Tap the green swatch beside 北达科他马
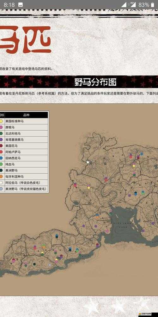Image resolution: width=158 pixels, height=317 pixels. tap(1, 133)
